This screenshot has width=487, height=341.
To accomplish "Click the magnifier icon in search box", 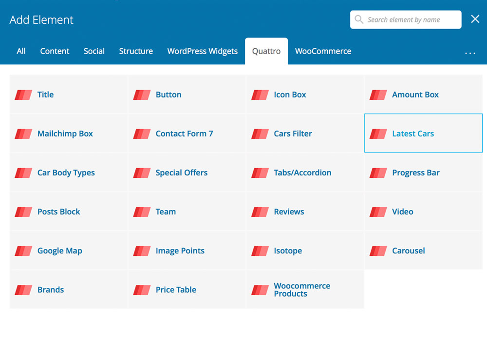I will pyautogui.click(x=359, y=19).
